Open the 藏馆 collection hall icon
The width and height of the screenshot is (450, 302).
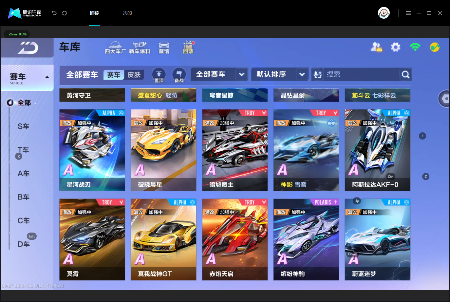164,48
